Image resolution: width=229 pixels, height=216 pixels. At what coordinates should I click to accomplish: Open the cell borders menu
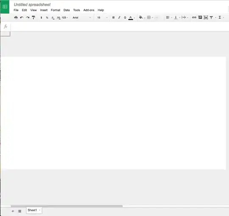(149, 17)
